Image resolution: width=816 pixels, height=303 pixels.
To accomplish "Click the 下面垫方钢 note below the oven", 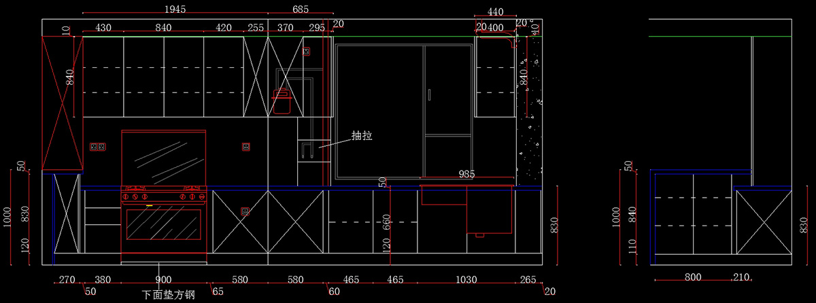I will pyautogui.click(x=169, y=296).
